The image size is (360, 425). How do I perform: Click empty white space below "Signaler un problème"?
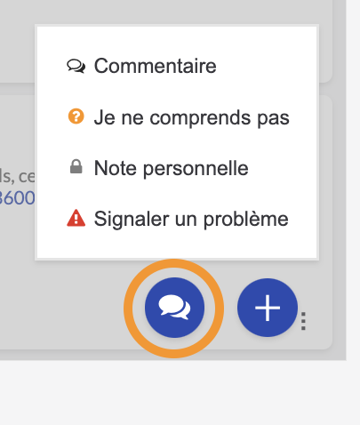tap(177, 245)
